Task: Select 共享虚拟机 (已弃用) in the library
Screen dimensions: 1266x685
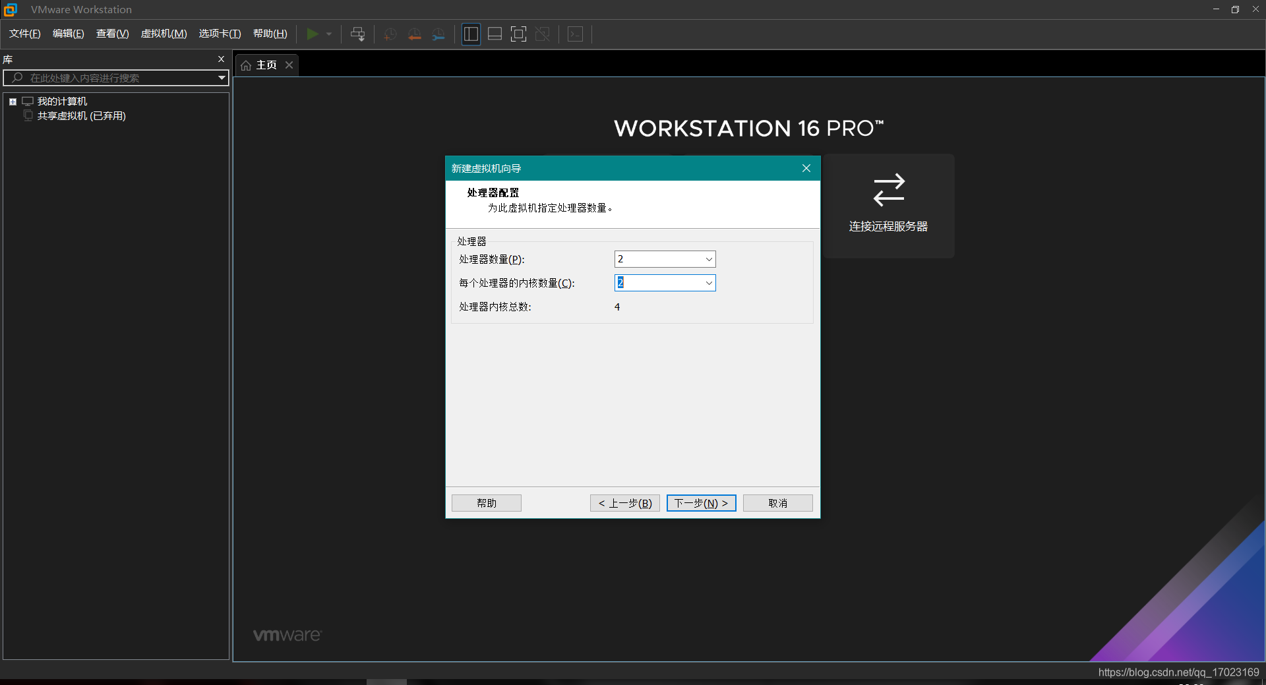Action: coord(81,115)
